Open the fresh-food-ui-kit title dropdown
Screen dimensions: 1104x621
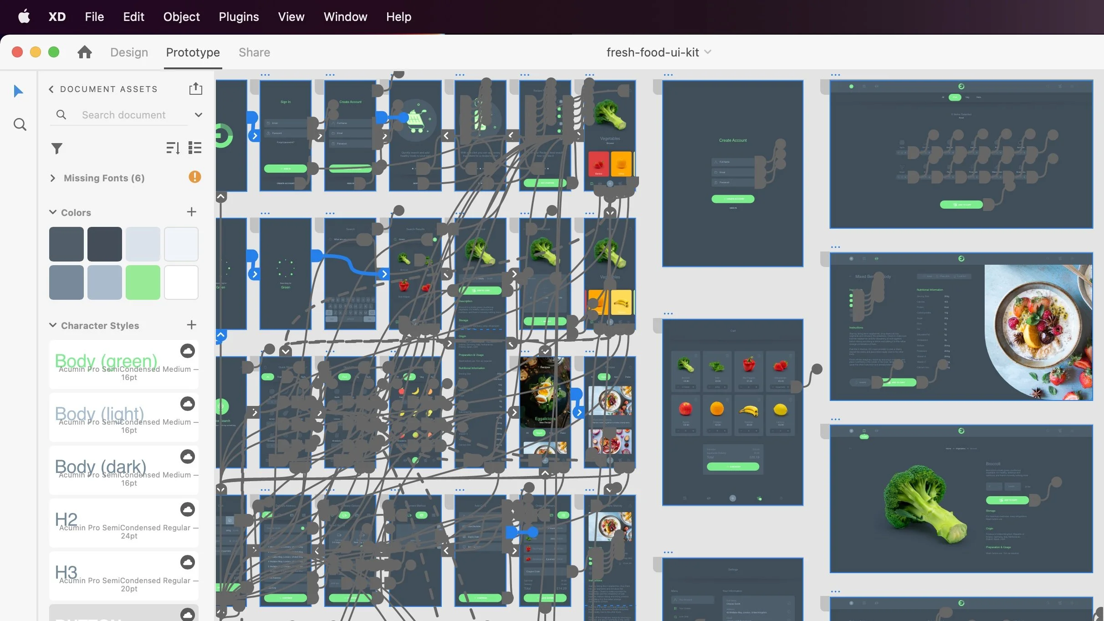pos(708,52)
